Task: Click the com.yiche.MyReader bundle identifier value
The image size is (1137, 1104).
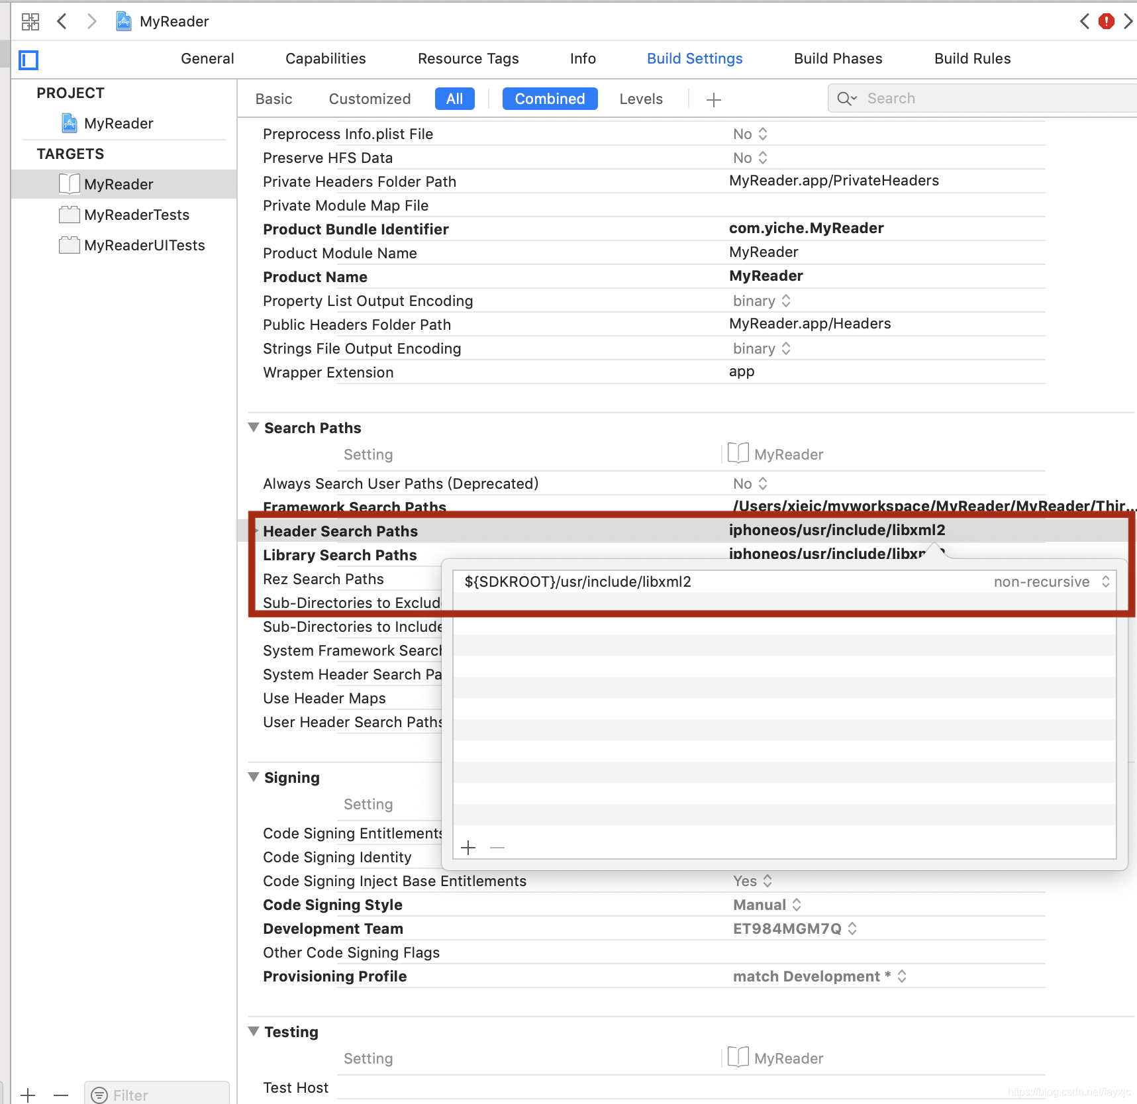Action: [806, 228]
